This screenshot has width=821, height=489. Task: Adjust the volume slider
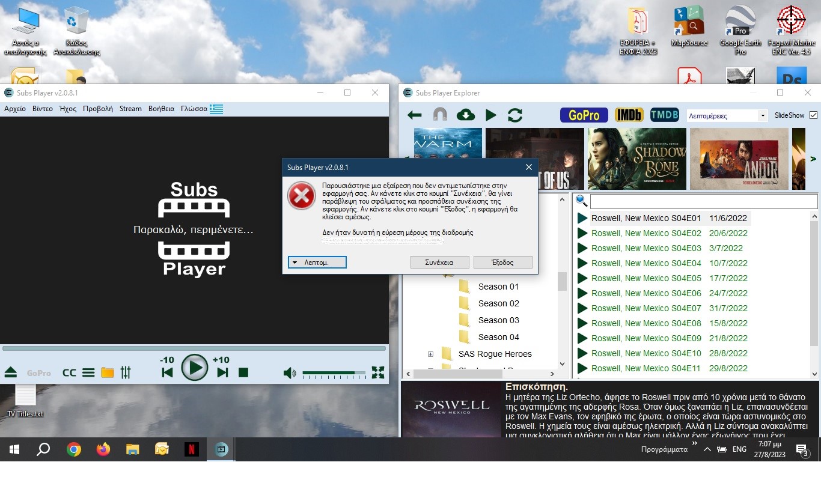click(334, 373)
